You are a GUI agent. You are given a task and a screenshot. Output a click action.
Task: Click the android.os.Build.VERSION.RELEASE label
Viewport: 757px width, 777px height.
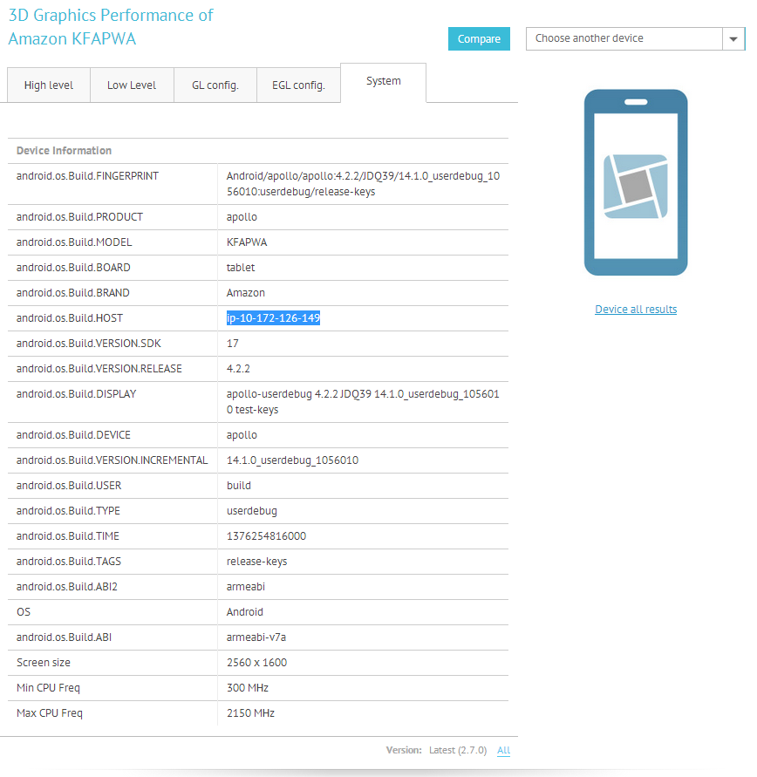point(99,369)
